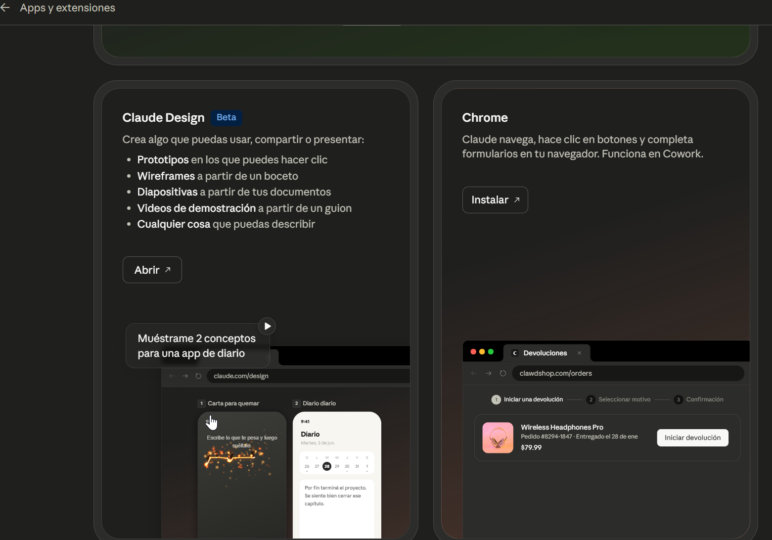Click the Confirmación step
Viewport: 772px width, 540px height.
click(699, 399)
